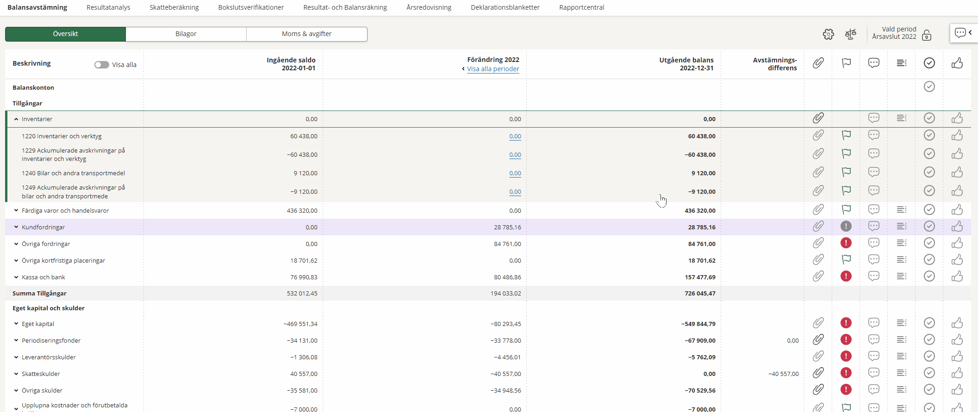Image resolution: width=978 pixels, height=412 pixels.
Task: Click flag icon for 1220 Inventarier och verktyg
Action: coord(846,135)
